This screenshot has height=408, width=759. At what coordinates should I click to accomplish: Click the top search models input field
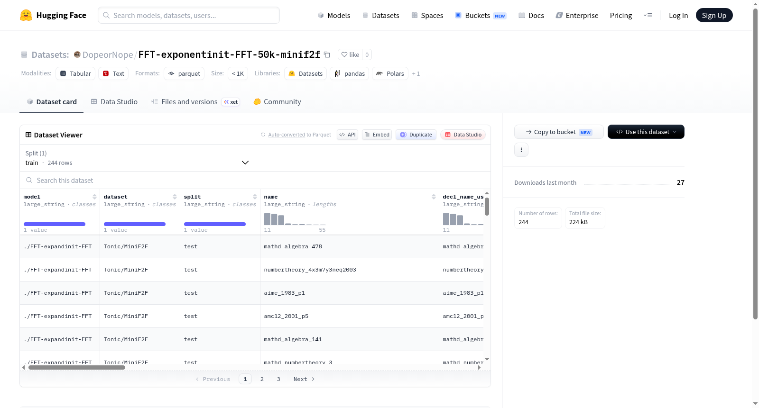(x=189, y=15)
